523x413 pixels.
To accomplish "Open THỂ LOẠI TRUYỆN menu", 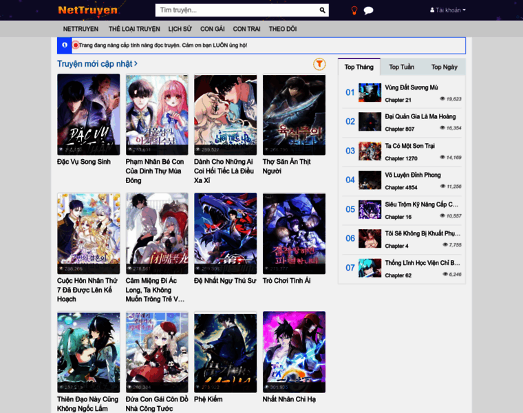I will click(134, 29).
